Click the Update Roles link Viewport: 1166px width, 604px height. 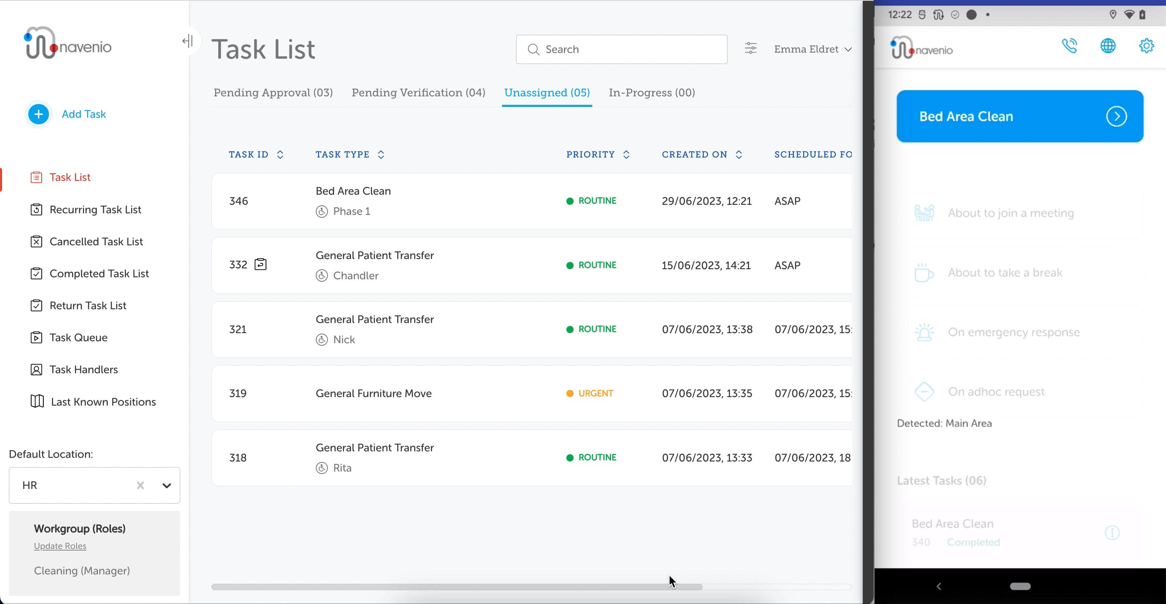click(60, 546)
